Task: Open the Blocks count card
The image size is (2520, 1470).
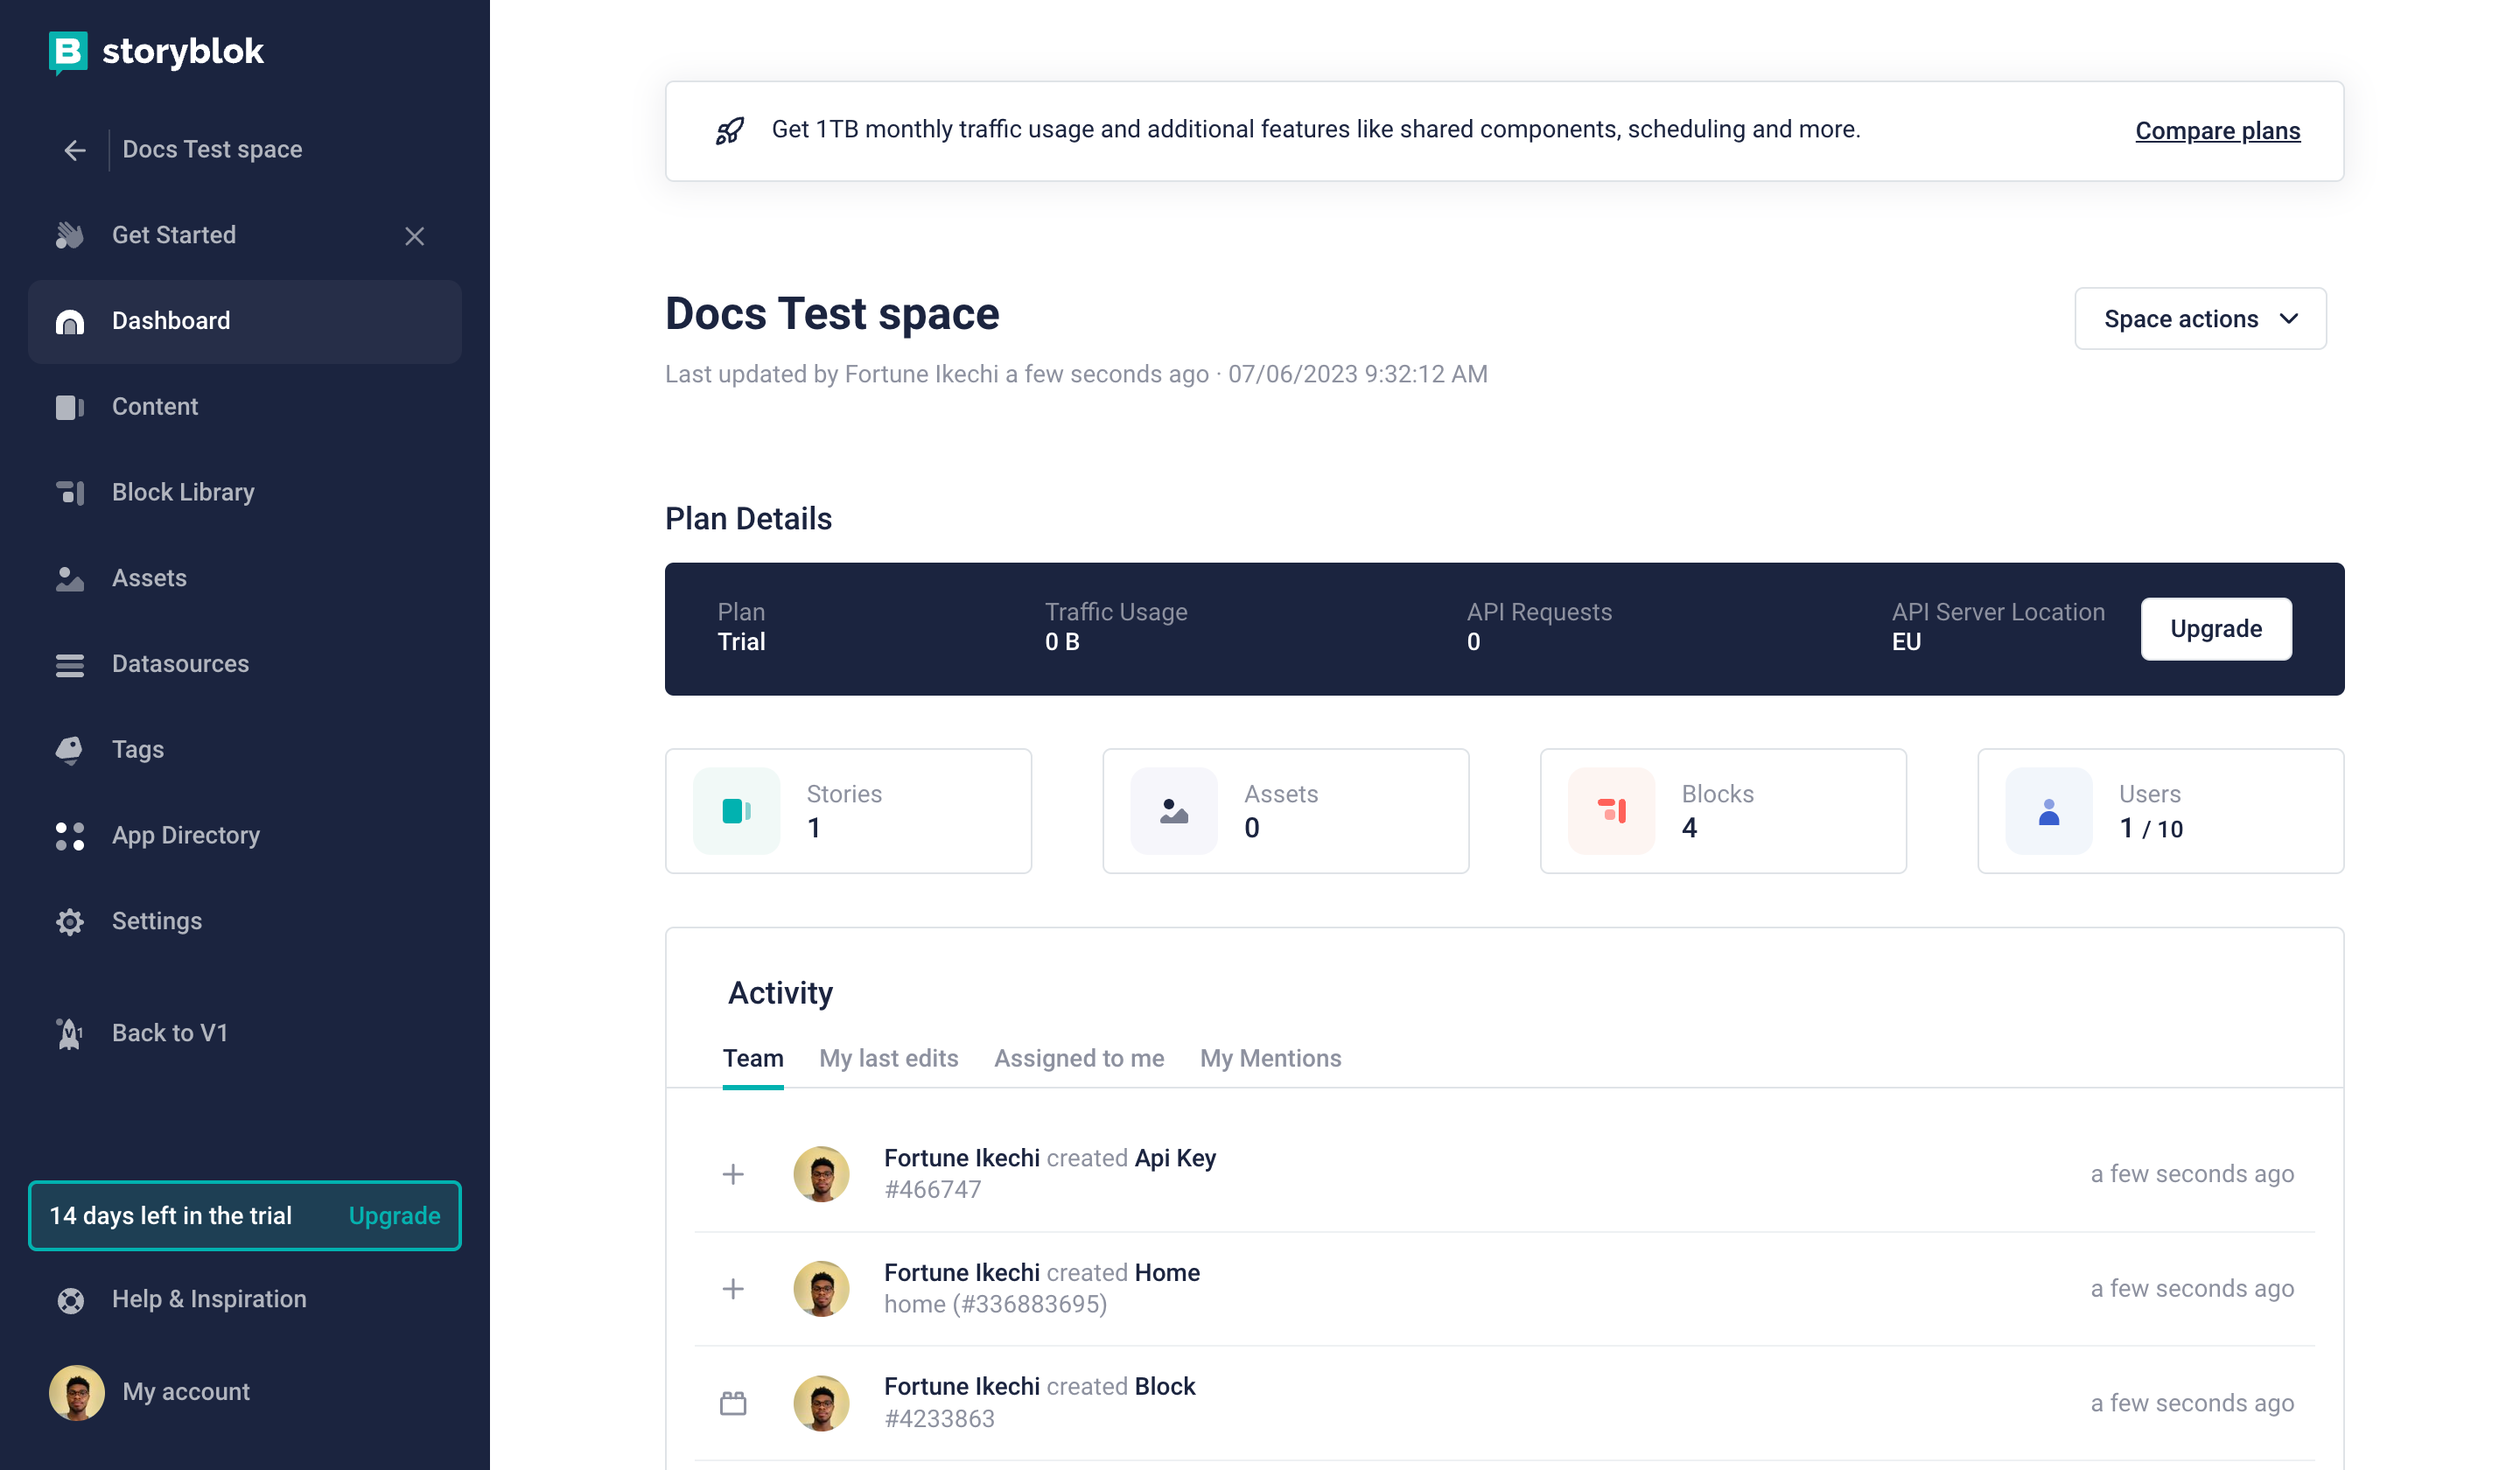Action: coord(1723,811)
